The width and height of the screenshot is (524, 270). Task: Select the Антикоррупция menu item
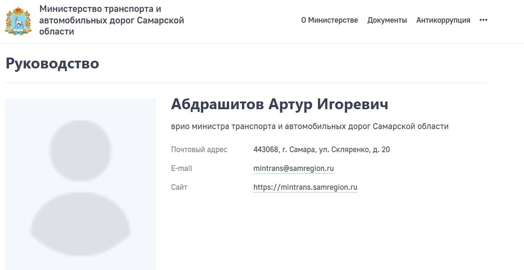point(443,20)
